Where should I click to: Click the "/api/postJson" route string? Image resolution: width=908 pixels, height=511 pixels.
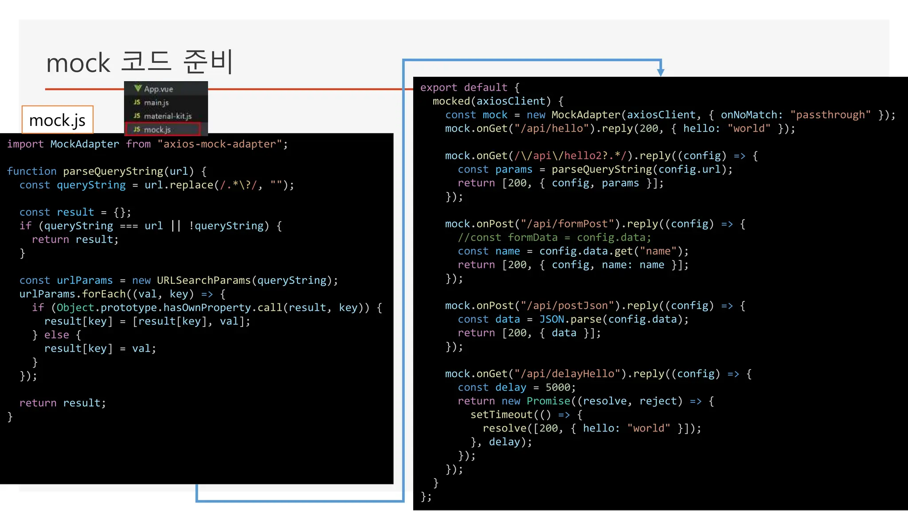click(567, 306)
